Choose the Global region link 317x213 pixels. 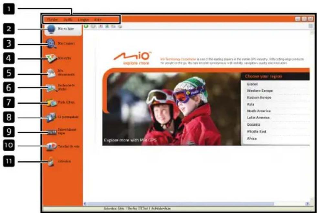[252, 84]
